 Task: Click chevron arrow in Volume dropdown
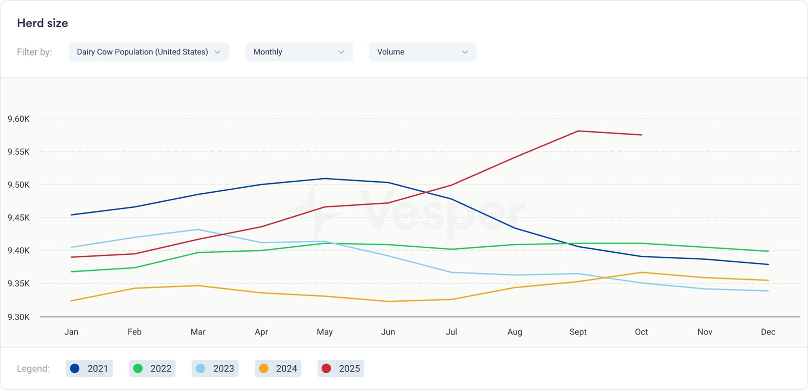(465, 52)
